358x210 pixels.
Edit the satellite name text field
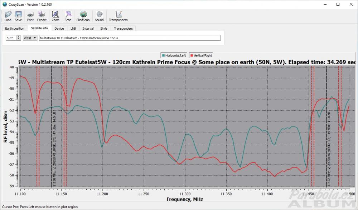pos(130,38)
